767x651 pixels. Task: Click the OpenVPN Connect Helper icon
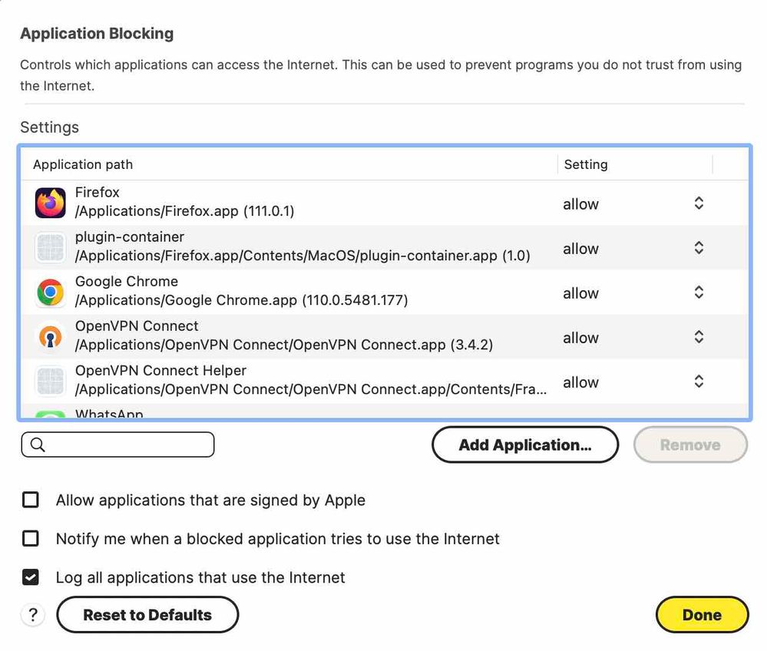(51, 382)
